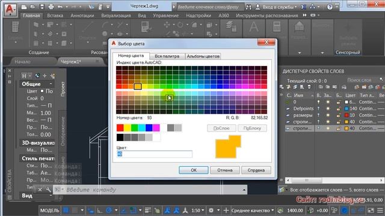Click the Save icon in quick access toolbar
The image size is (385, 216).
point(42,7)
